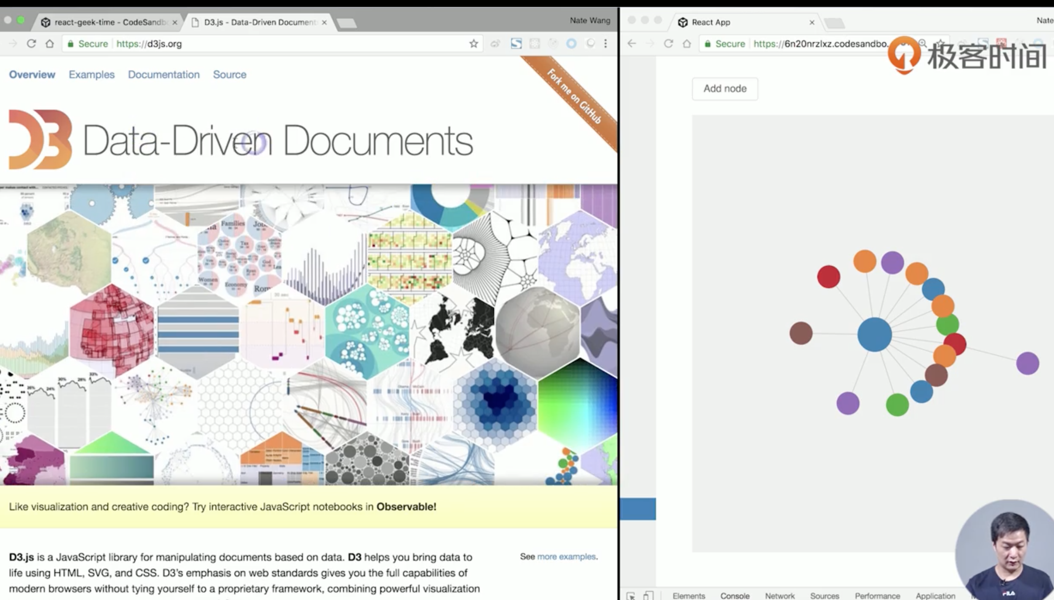Screen dimensions: 1054x600
Task: Toggle the DevTools device toolbar icon
Action: pos(648,595)
